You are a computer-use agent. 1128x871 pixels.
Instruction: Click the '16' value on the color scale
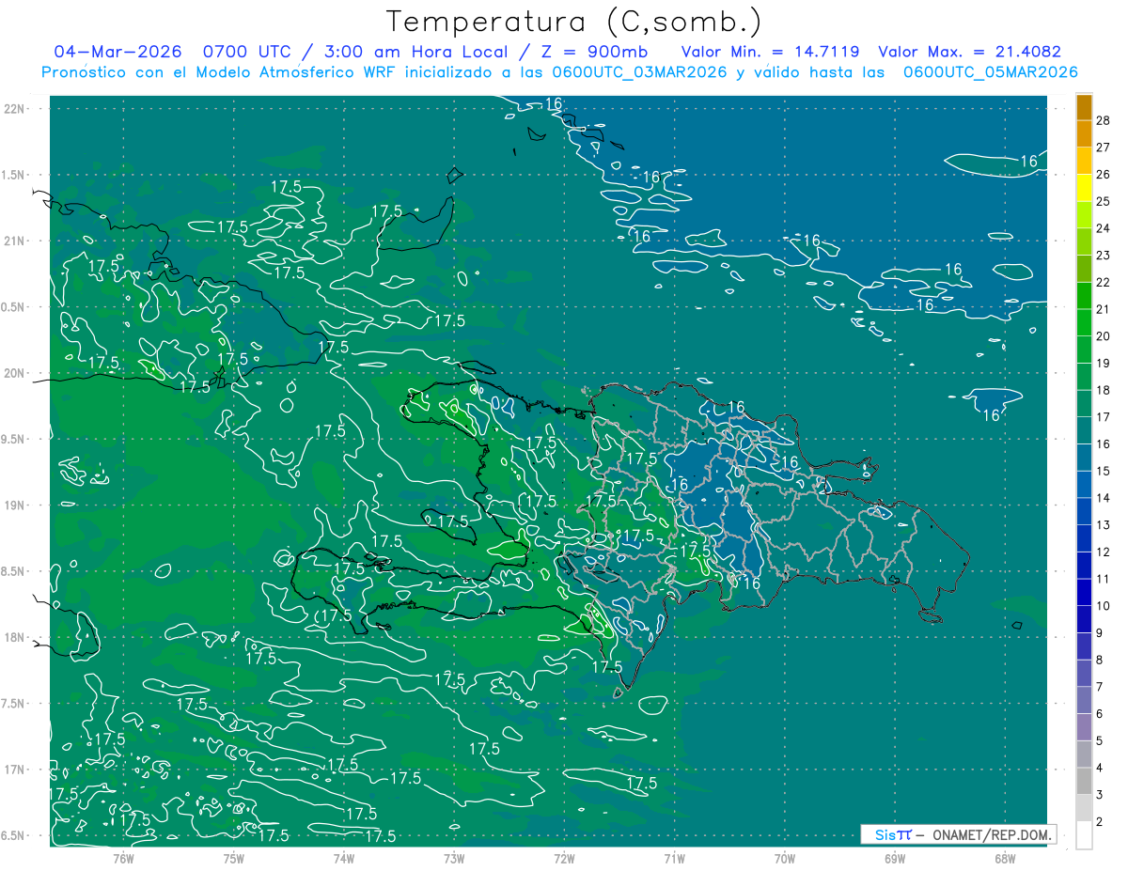[x=1104, y=443]
